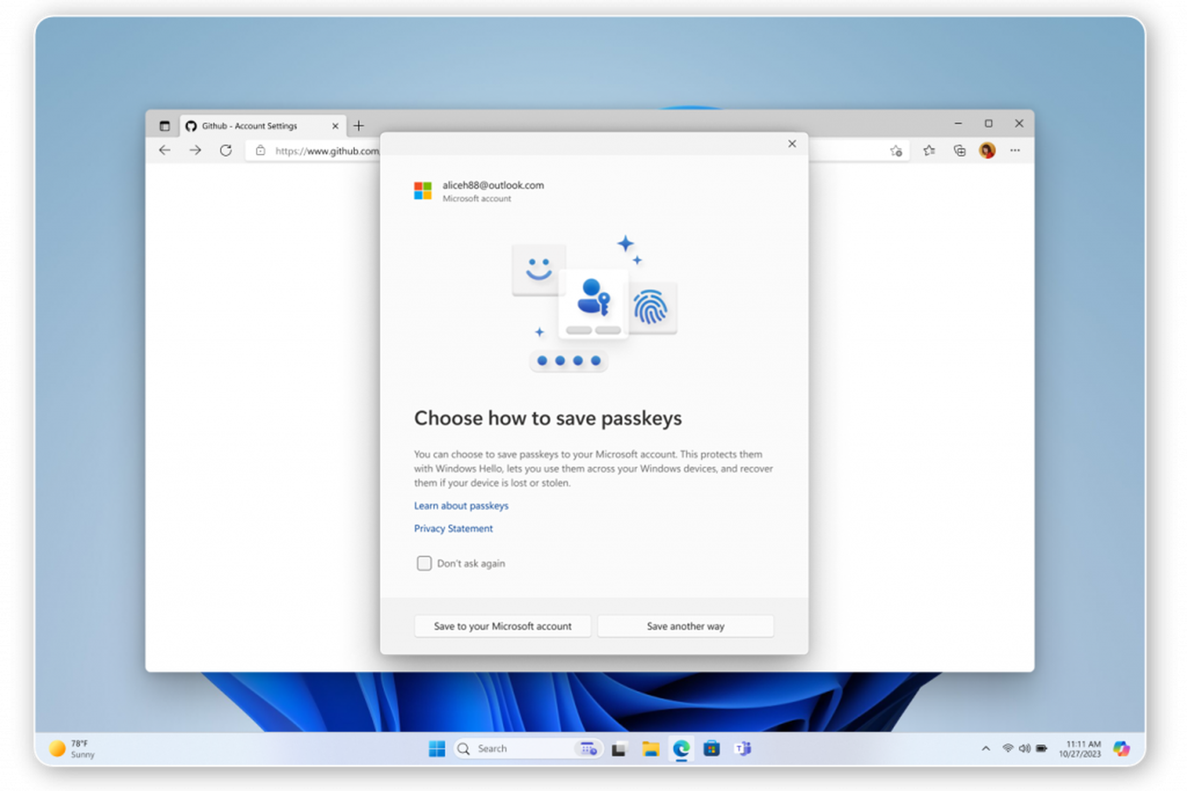1187x791 pixels.
Task: Save passkey to your Microsoft account
Action: [502, 626]
